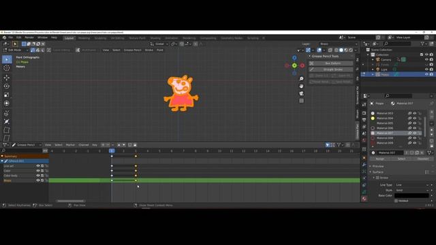This screenshot has height=245, width=436.
Task: Open the Line Type dropdown
Action: point(411,184)
